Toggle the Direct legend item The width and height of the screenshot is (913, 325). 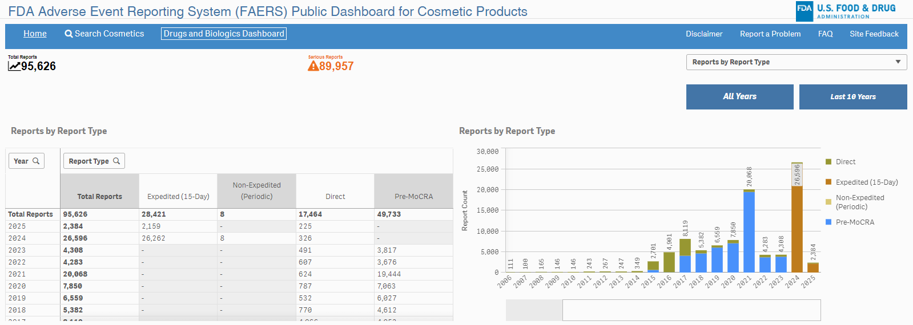click(x=845, y=162)
